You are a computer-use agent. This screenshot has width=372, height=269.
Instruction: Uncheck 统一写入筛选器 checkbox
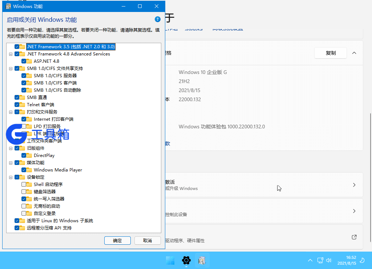(x=24, y=199)
